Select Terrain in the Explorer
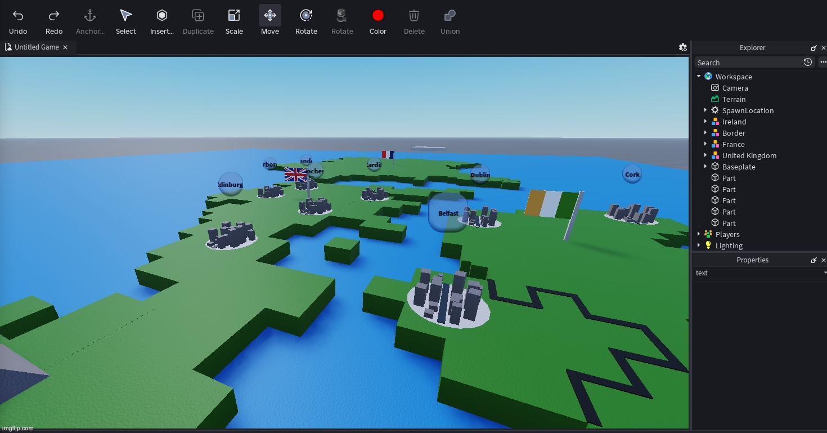 [x=734, y=99]
